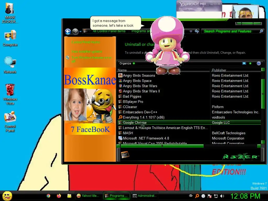Screen dimensions: 268x201
Task: Click the smiley face Start orb
Action: (7, 196)
